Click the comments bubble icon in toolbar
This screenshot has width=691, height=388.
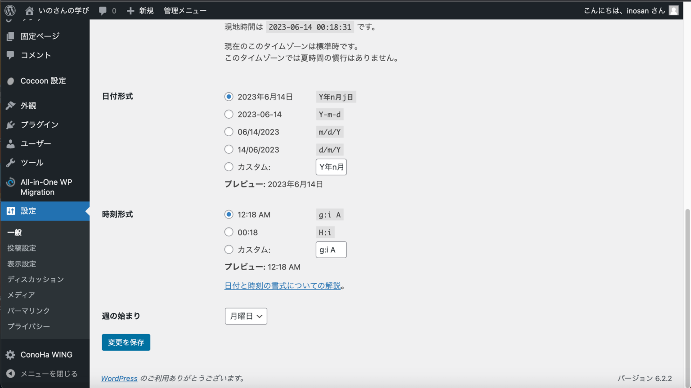(103, 10)
